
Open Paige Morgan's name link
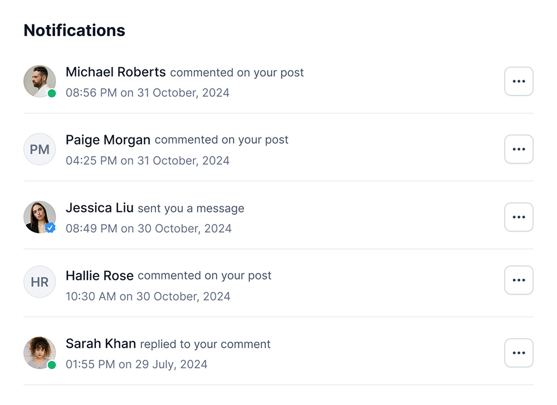108,140
